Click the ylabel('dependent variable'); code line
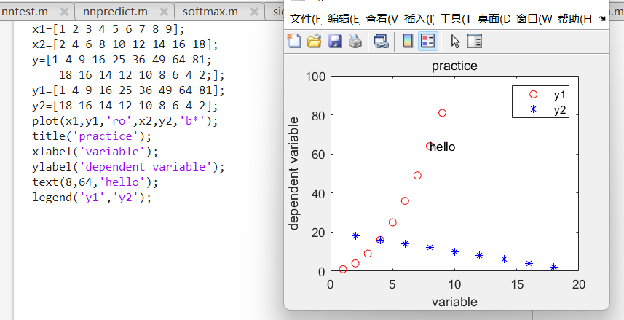This screenshot has height=320, width=624. (129, 167)
